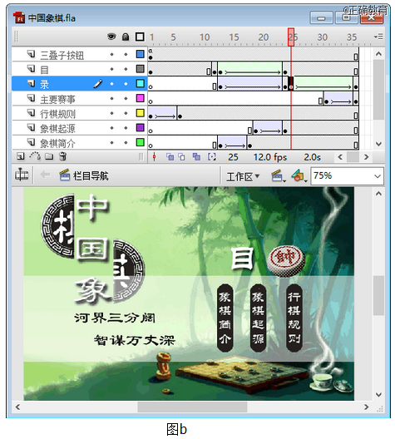Toggle visibility dot of 主要赛事 layer
Screen dimensions: 395x439
coord(111,99)
